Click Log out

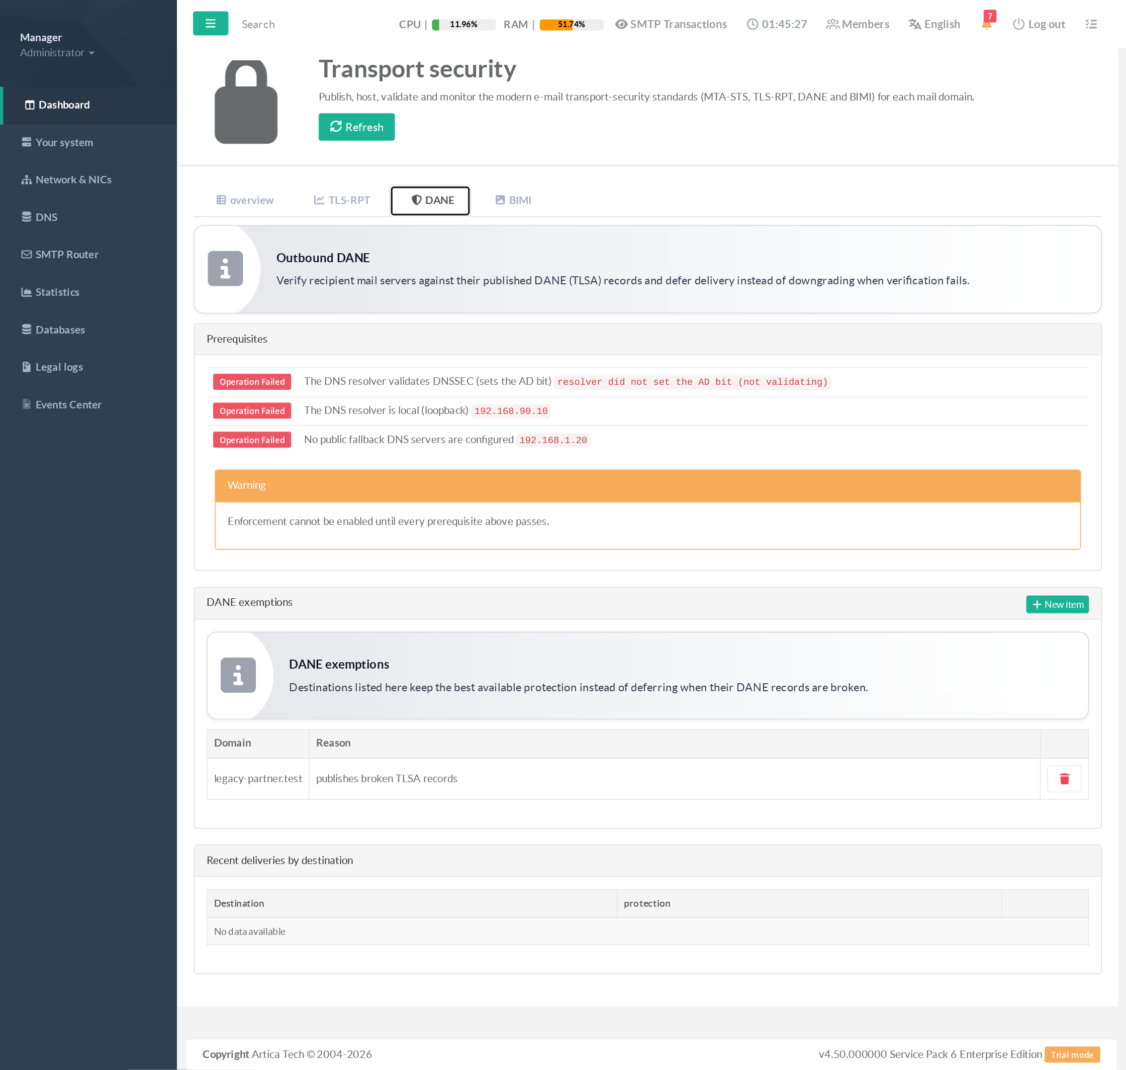click(1039, 24)
